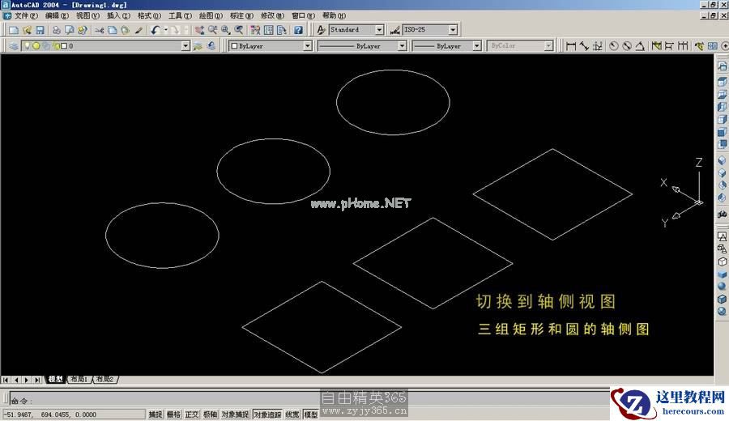729x421 pixels.
Task: Click the Cut scissors icon
Action: click(99, 30)
